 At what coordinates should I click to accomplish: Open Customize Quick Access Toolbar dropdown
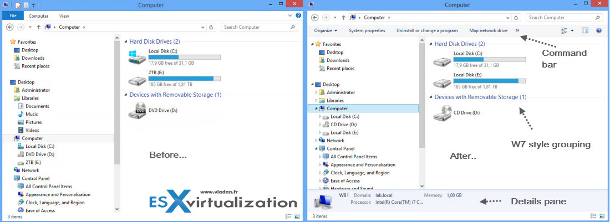33,6
